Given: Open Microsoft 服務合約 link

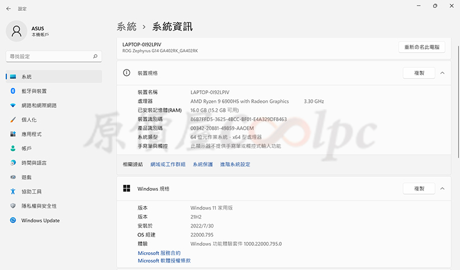Looking at the screenshot, I should (x=159, y=253).
